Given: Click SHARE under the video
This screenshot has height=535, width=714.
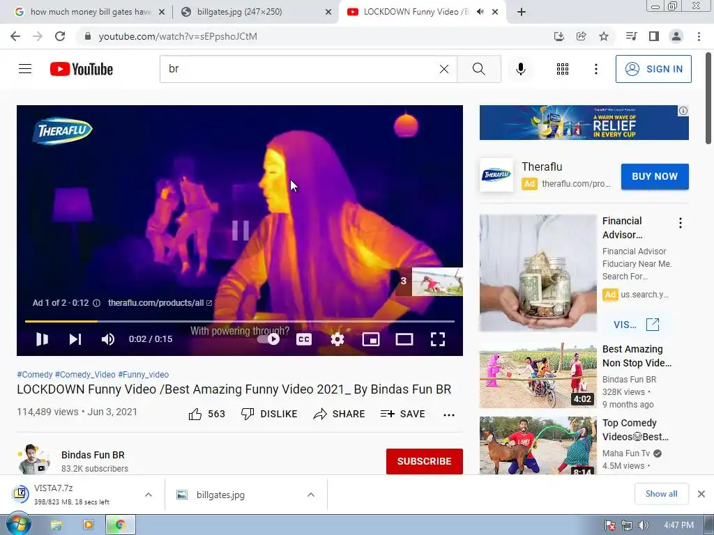Looking at the screenshot, I should 340,414.
